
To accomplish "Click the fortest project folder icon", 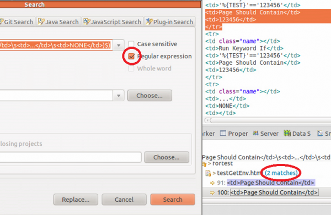I will point(204,164).
